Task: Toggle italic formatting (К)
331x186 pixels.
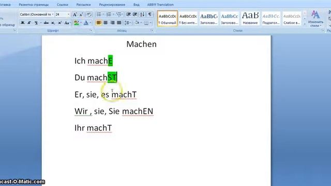Action: click(29, 23)
